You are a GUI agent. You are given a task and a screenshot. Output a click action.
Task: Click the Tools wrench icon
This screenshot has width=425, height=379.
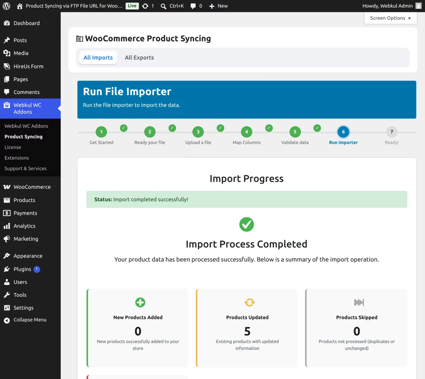7,295
